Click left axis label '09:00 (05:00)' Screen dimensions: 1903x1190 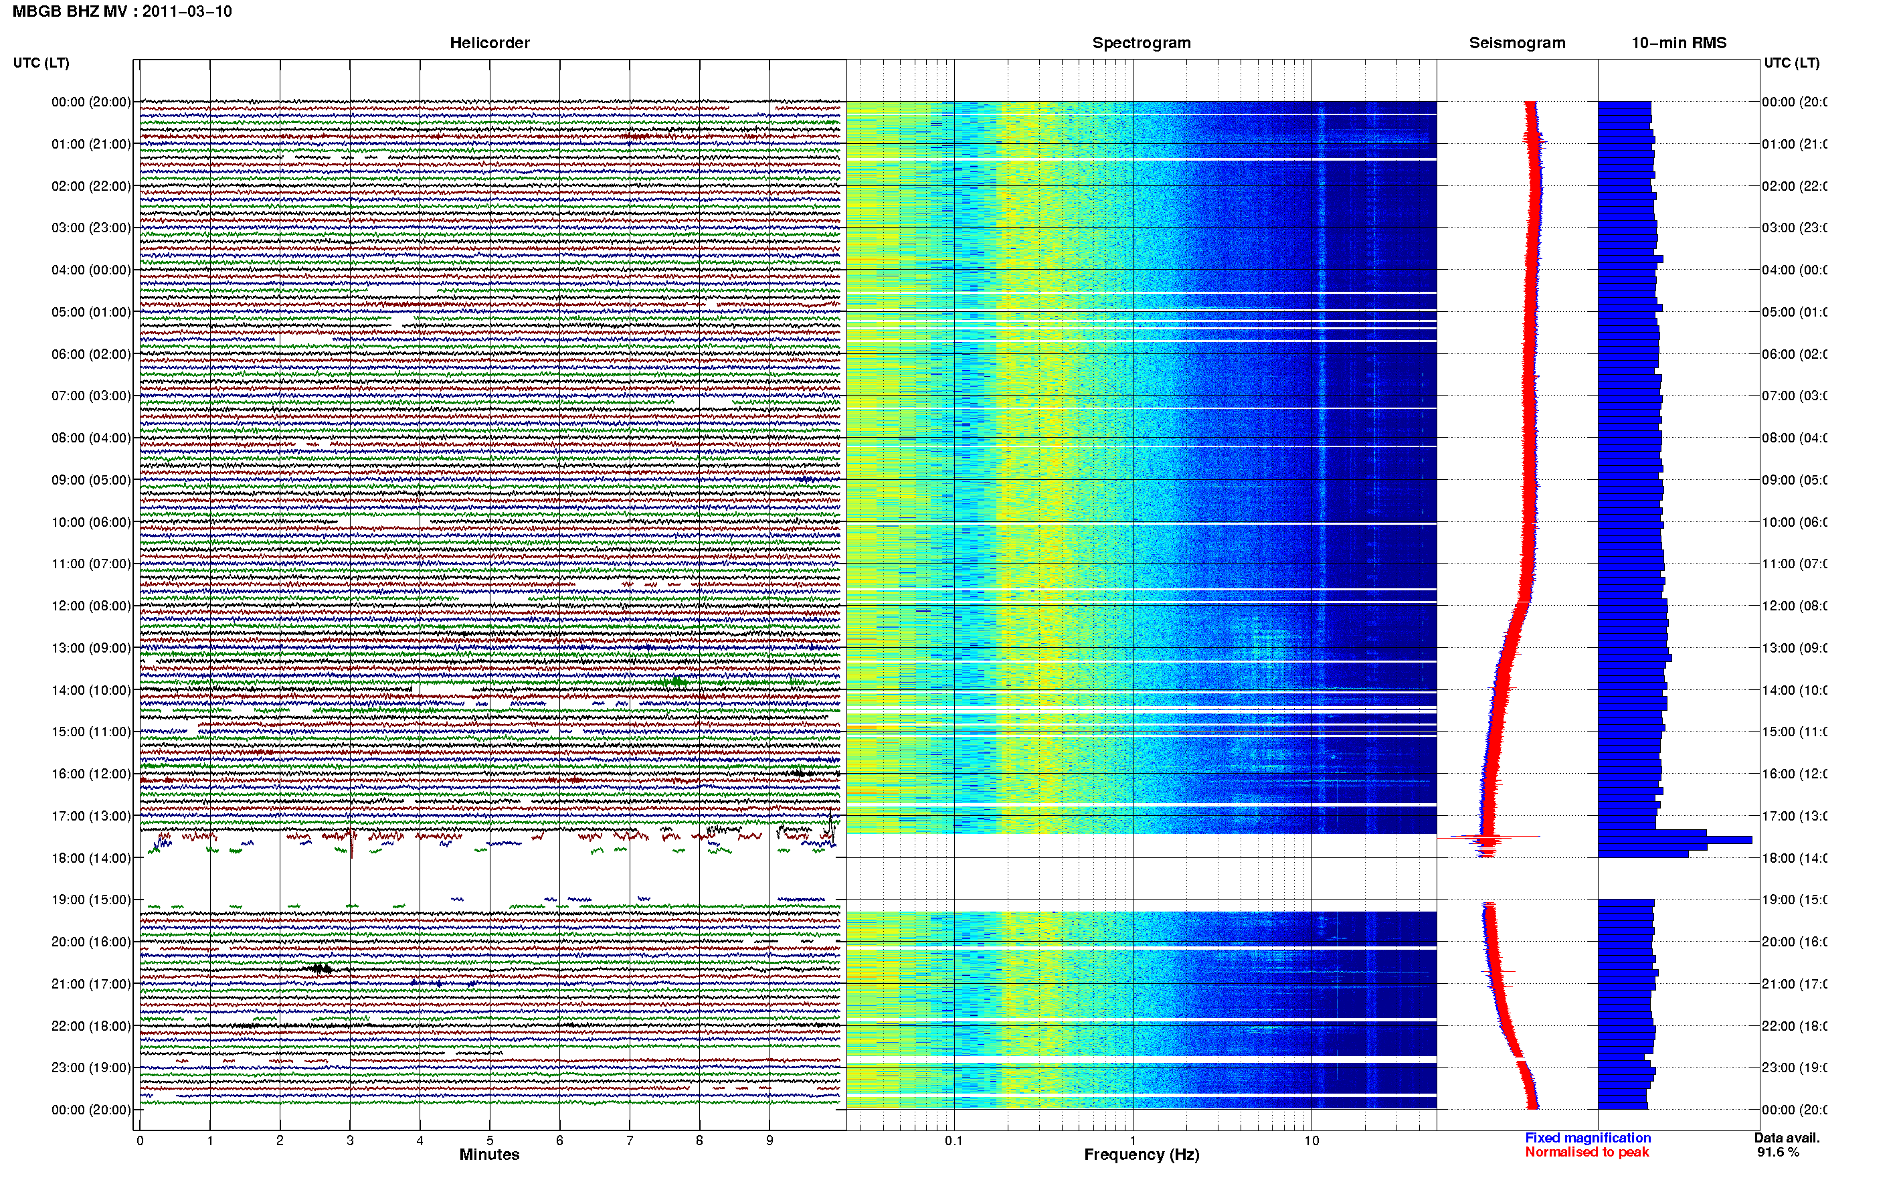91,480
